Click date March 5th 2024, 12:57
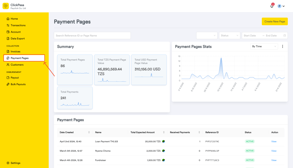Screen dimensions: 293x168 [x=71, y=151]
